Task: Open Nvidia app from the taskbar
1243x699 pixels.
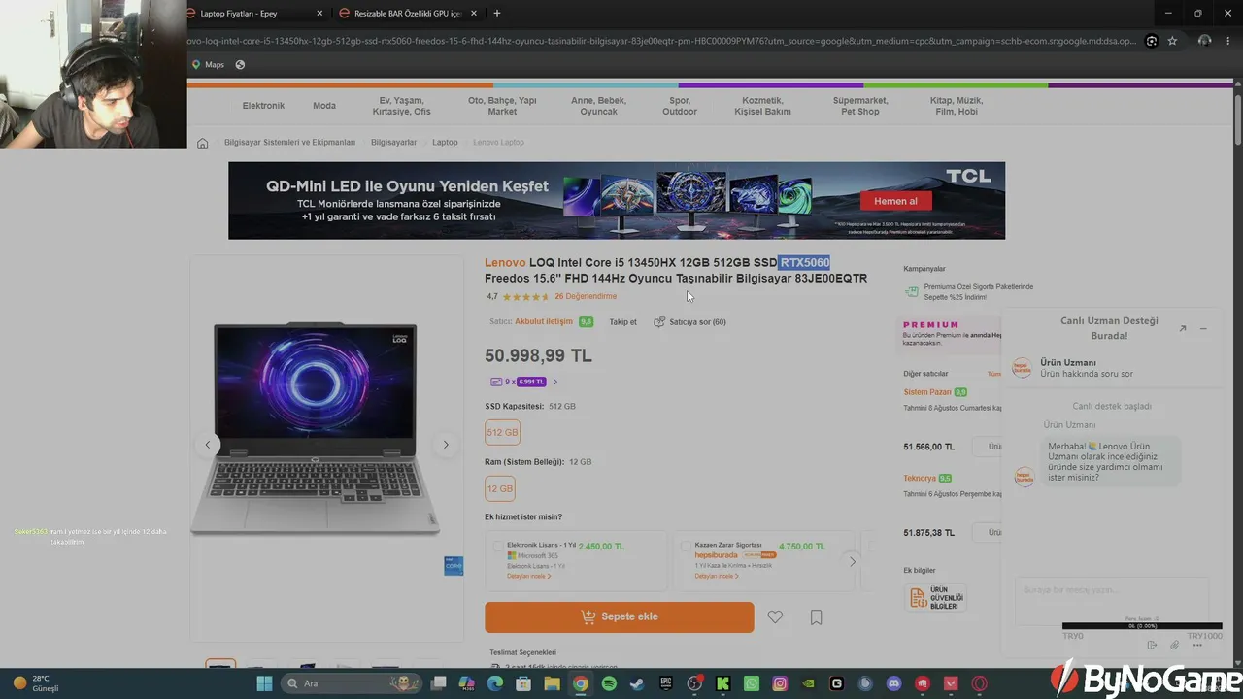Action: [x=808, y=683]
